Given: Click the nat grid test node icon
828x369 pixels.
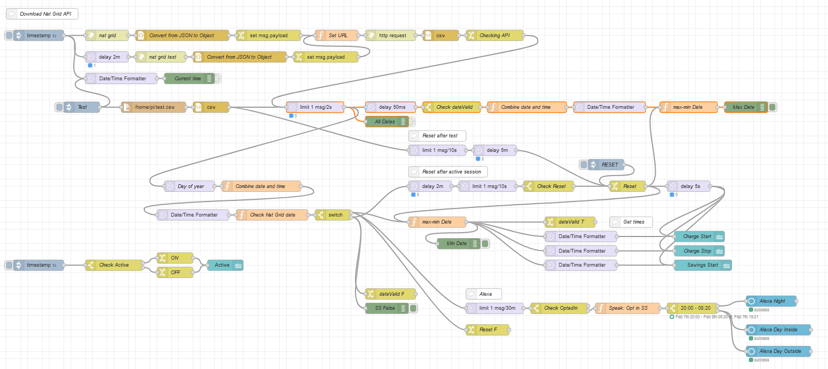Looking at the screenshot, I should (141, 57).
